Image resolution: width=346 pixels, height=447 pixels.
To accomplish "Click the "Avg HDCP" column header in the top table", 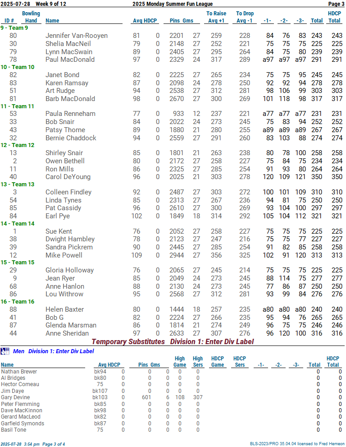I will [145, 21].
